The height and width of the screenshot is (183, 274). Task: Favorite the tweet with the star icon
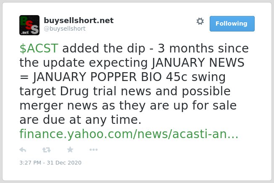click(70, 150)
